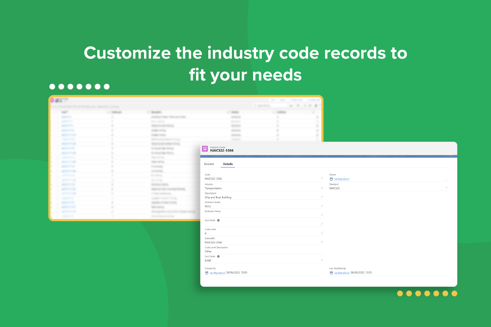This screenshot has height=327, width=491.
Task: Switch to the Related tab
Action: [209, 164]
